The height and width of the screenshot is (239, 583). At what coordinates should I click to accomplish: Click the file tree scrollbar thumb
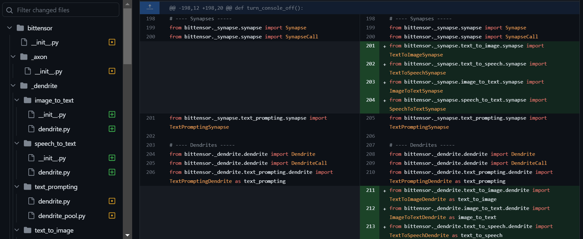tap(127, 36)
